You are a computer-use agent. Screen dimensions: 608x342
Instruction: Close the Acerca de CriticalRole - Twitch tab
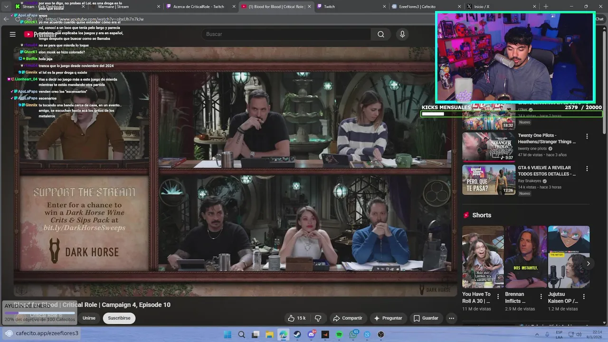coord(234,7)
